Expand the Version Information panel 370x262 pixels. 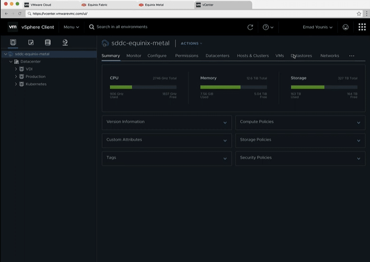click(225, 122)
